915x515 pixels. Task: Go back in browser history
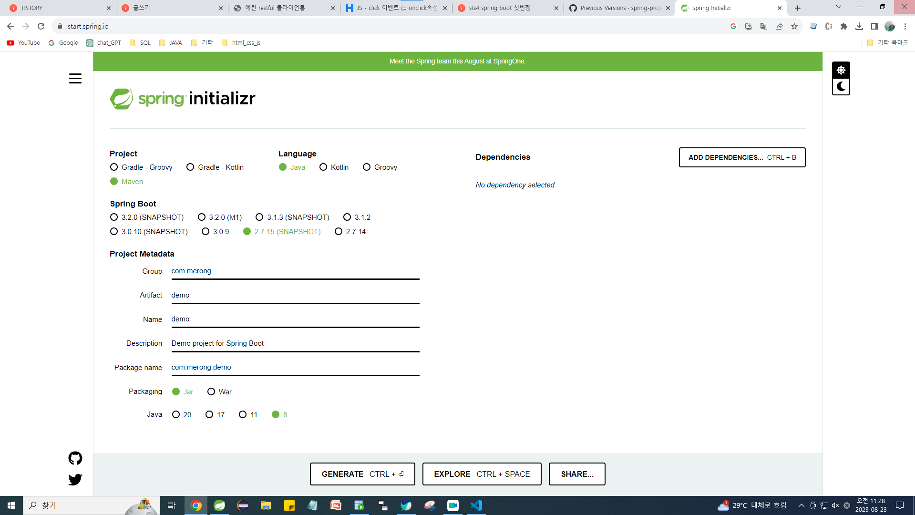click(10, 26)
